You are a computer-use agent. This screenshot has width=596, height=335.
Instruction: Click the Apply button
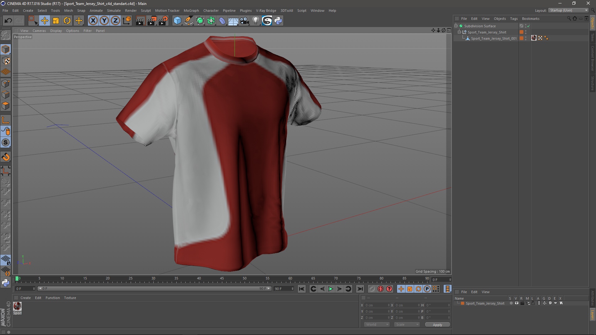[437, 325]
